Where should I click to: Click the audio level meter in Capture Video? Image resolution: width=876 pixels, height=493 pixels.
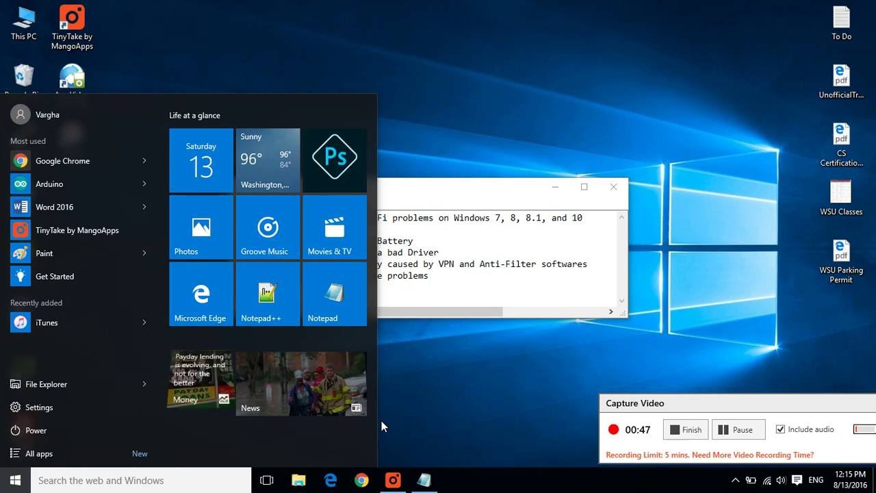click(864, 429)
